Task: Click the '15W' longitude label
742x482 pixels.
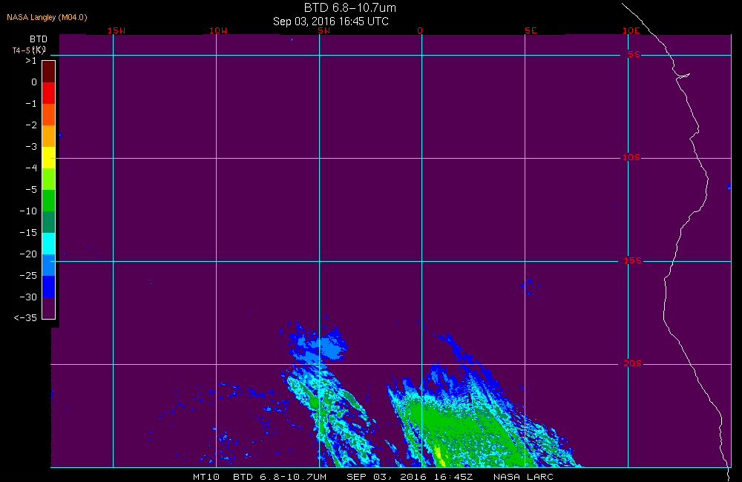Action: point(116,30)
